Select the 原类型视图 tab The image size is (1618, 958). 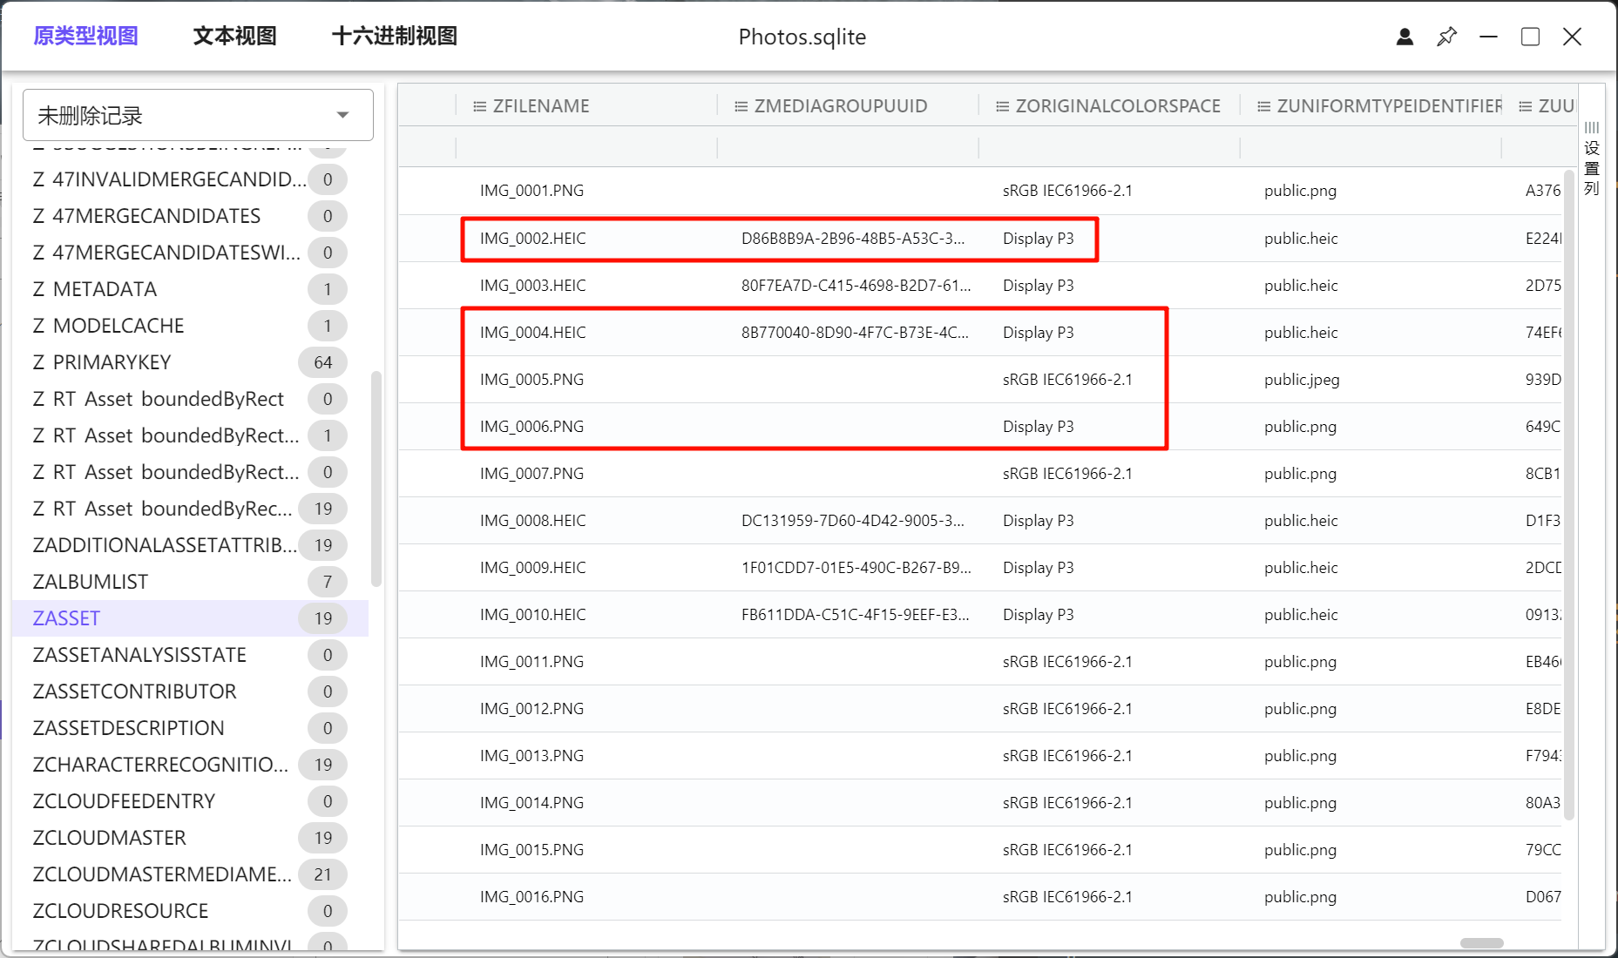(x=85, y=37)
